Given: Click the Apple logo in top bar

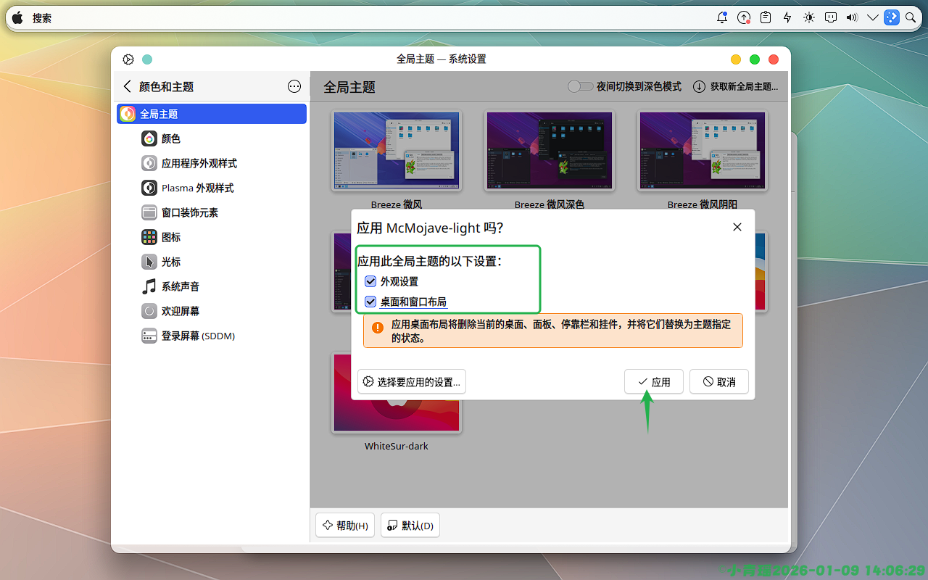Looking at the screenshot, I should (17, 17).
